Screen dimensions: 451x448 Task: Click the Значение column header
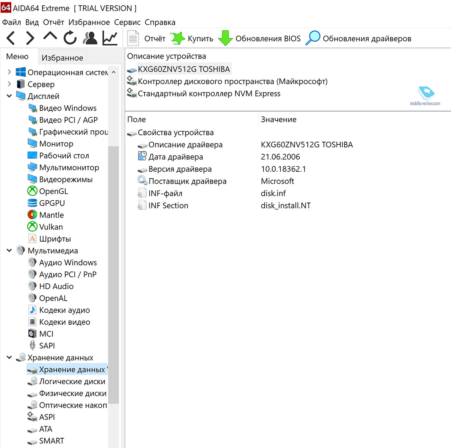pos(278,120)
